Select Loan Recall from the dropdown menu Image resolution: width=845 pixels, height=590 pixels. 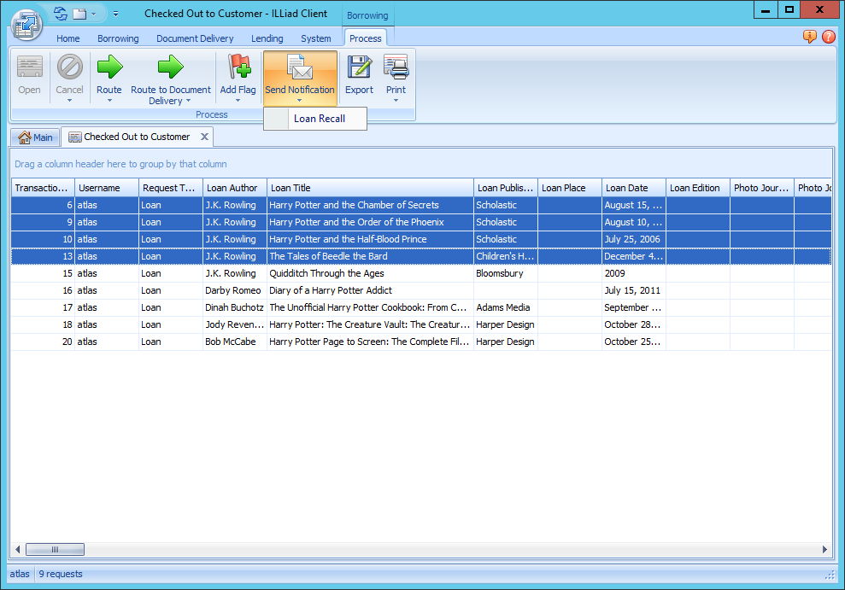tap(319, 119)
